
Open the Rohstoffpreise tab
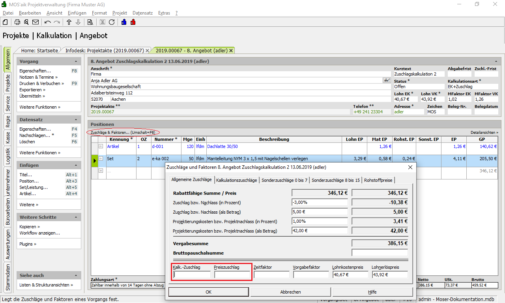click(x=379, y=180)
